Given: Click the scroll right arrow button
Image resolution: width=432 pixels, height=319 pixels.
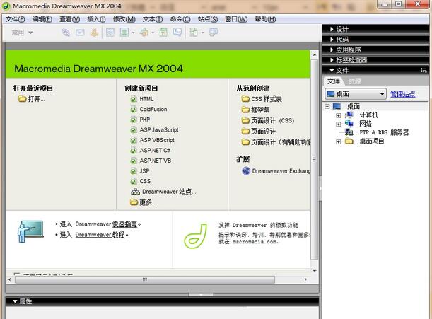Looking at the screenshot, I should click(305, 279).
